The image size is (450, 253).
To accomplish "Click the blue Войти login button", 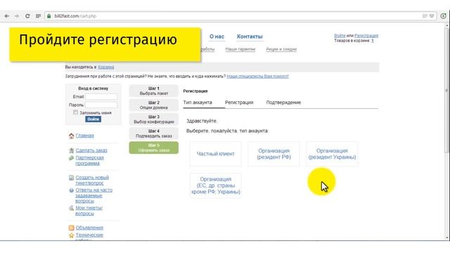I will pos(93,119).
